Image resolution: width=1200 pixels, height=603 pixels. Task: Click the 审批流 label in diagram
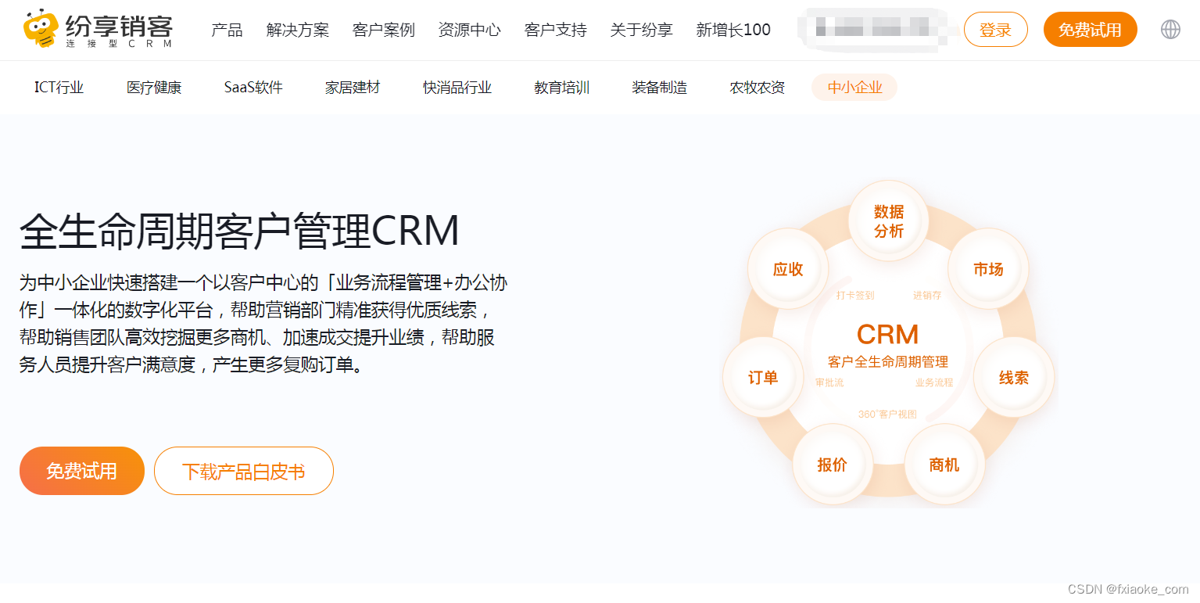pyautogui.click(x=829, y=383)
